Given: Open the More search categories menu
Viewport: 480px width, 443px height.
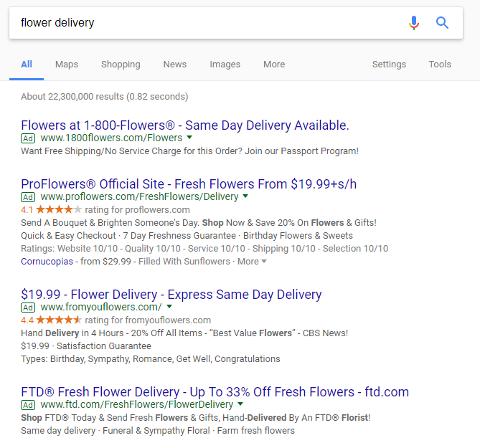Looking at the screenshot, I should 274,65.
